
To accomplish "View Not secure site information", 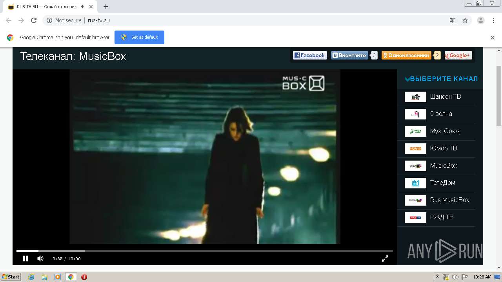I will coord(64,20).
